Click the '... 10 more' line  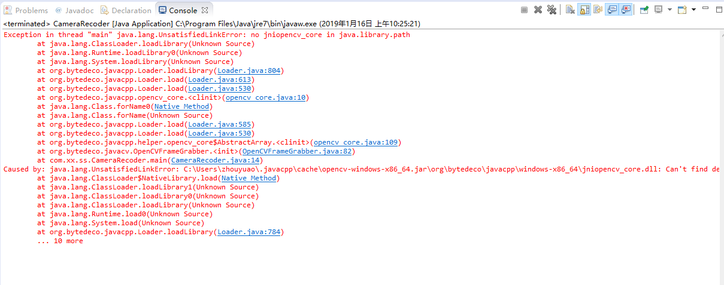tap(60, 241)
